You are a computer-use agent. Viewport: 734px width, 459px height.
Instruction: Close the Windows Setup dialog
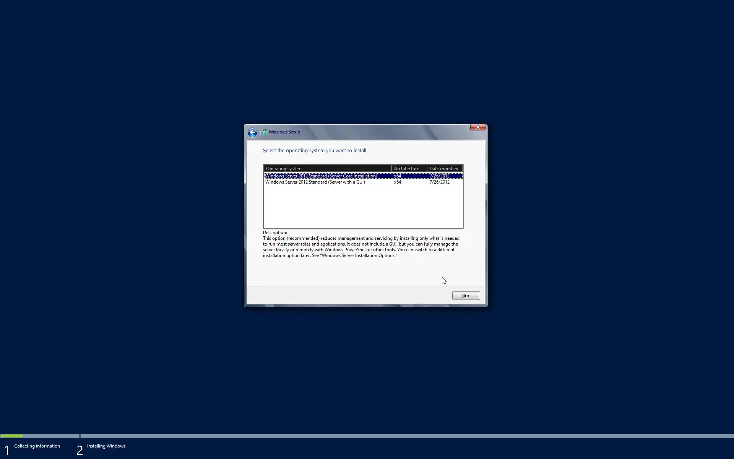(477, 127)
